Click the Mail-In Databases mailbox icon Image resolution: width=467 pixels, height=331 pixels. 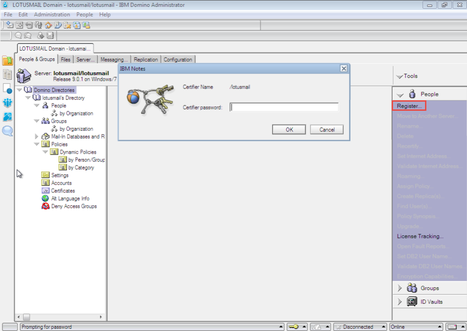[45, 136]
